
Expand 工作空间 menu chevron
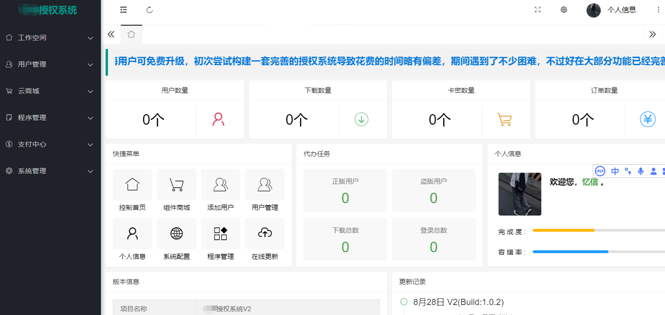[x=90, y=38]
